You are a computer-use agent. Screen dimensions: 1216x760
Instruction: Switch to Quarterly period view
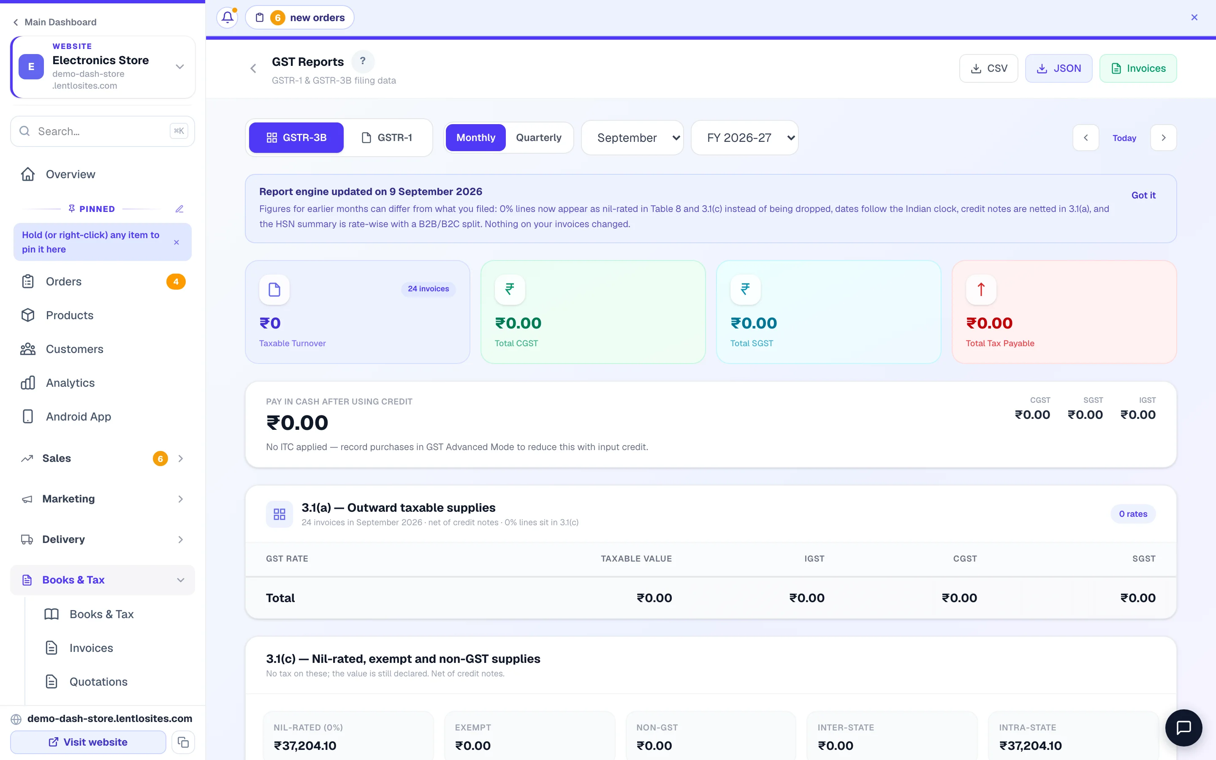coord(539,138)
